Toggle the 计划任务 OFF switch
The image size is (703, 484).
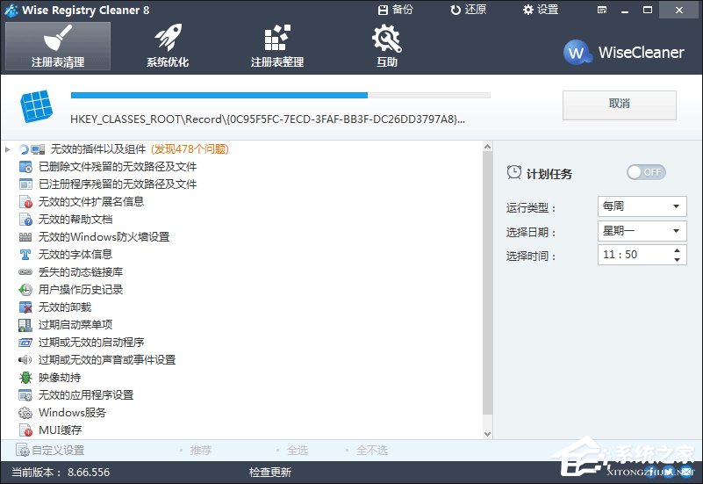[646, 172]
